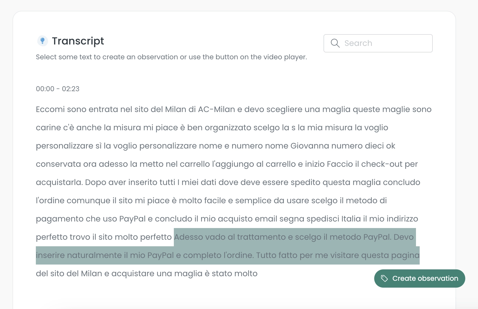Click the lightbulb icon beside Transcript heading

click(42, 40)
